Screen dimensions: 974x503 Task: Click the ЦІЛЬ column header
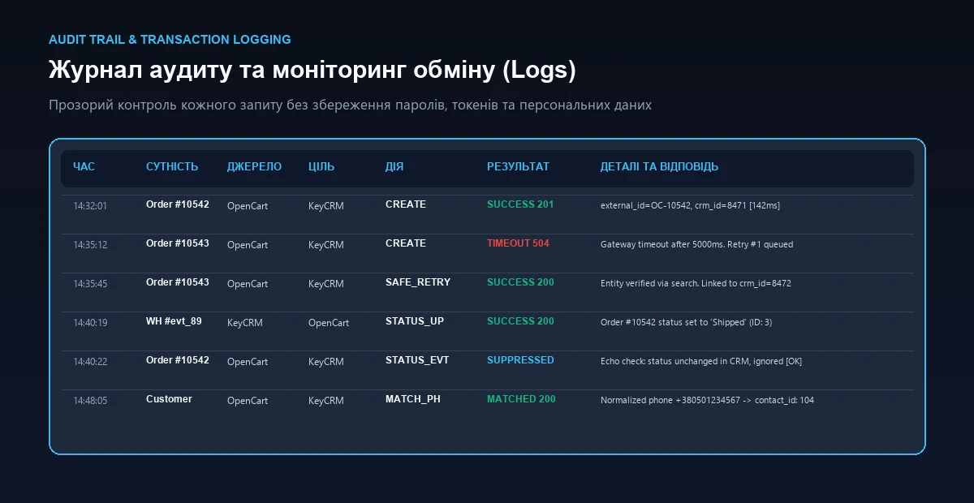(x=321, y=167)
